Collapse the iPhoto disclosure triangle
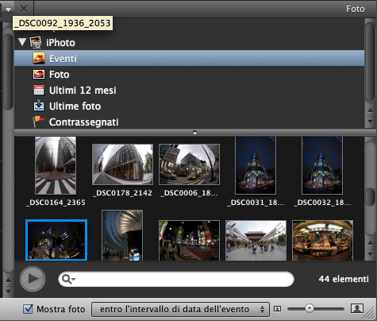This screenshot has width=377, height=321. (22, 42)
